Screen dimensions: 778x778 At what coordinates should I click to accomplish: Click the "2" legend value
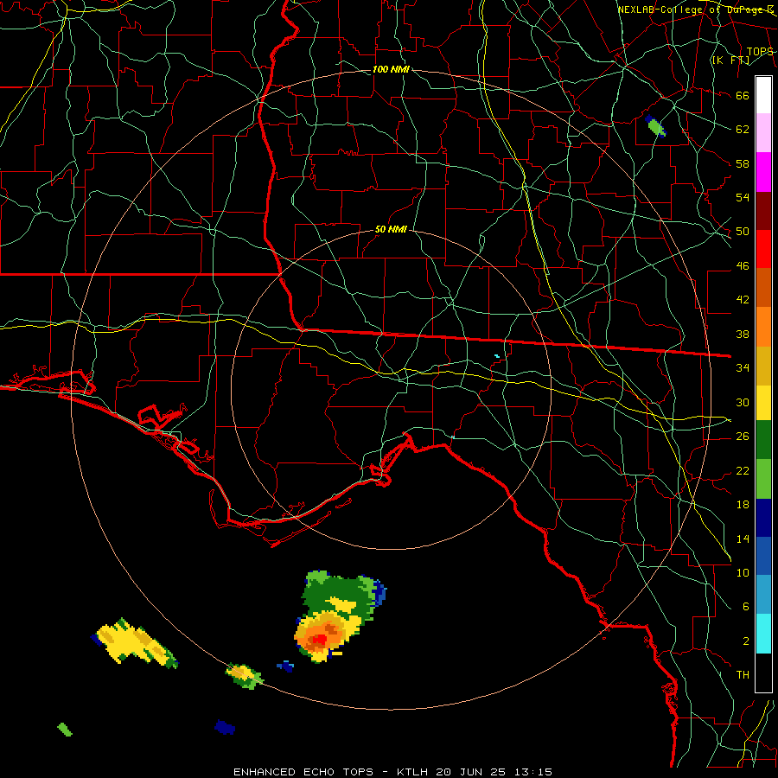pyautogui.click(x=745, y=641)
